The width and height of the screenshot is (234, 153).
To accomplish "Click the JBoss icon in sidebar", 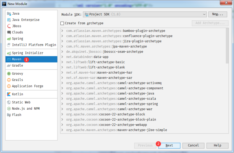I will click(x=9, y=26).
